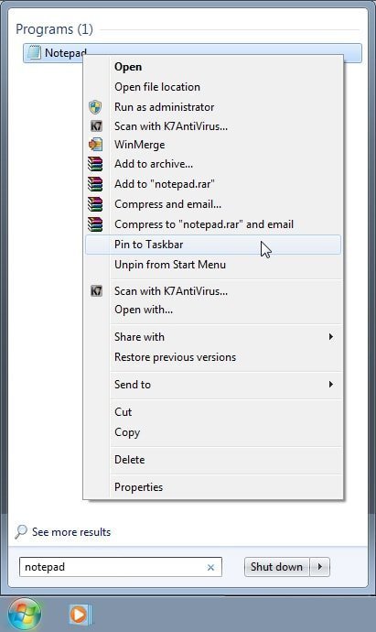Image resolution: width=376 pixels, height=632 pixels.
Task: Follow the See more results link
Action: point(71,532)
